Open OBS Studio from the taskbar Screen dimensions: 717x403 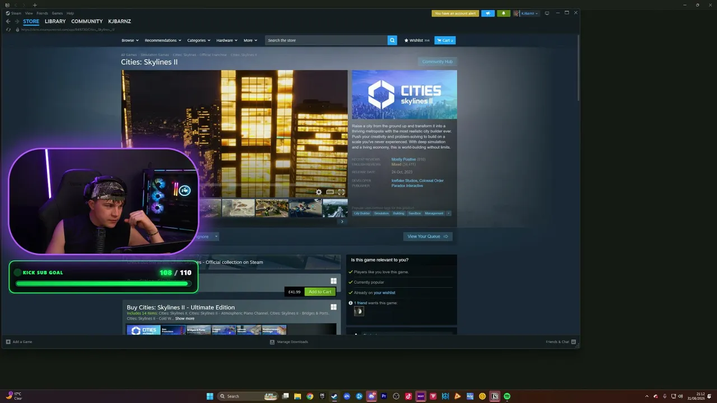pyautogui.click(x=396, y=396)
